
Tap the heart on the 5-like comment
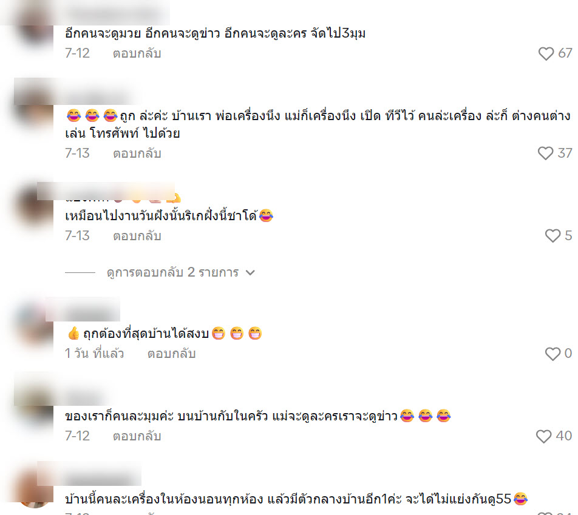tap(552, 236)
